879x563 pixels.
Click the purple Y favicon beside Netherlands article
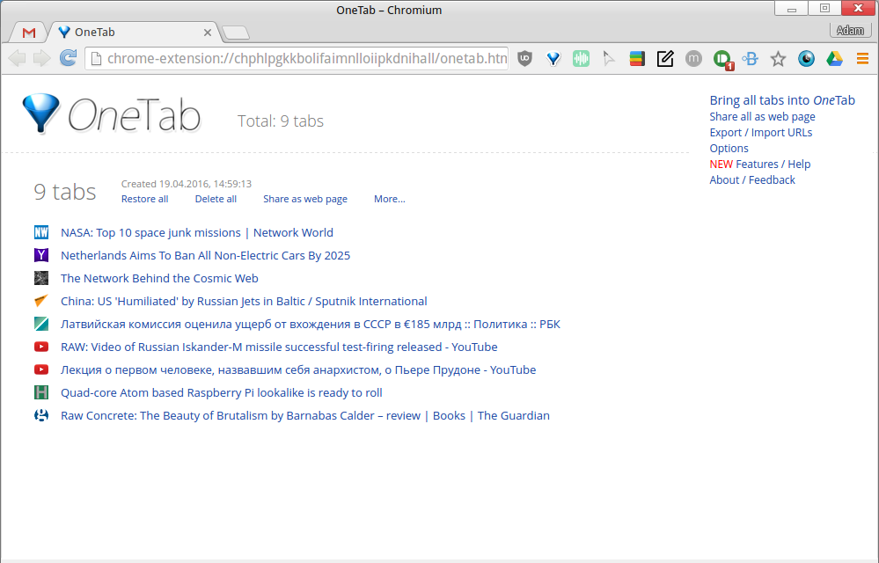[41, 255]
